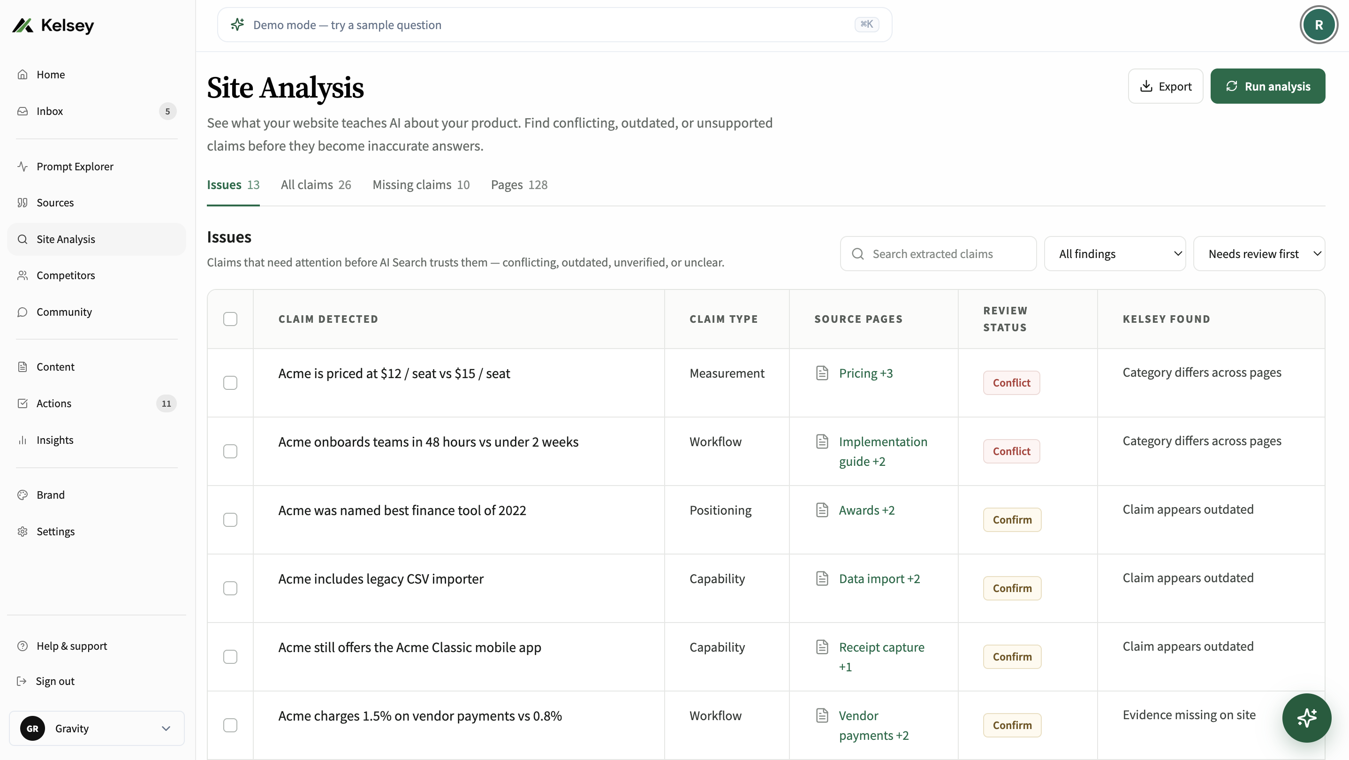Click the Prompt Explorer pulse icon
1349x760 pixels.
point(23,166)
